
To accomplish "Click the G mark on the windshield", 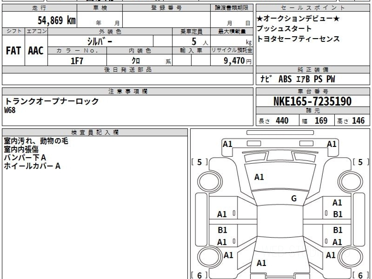I will 294,199.
